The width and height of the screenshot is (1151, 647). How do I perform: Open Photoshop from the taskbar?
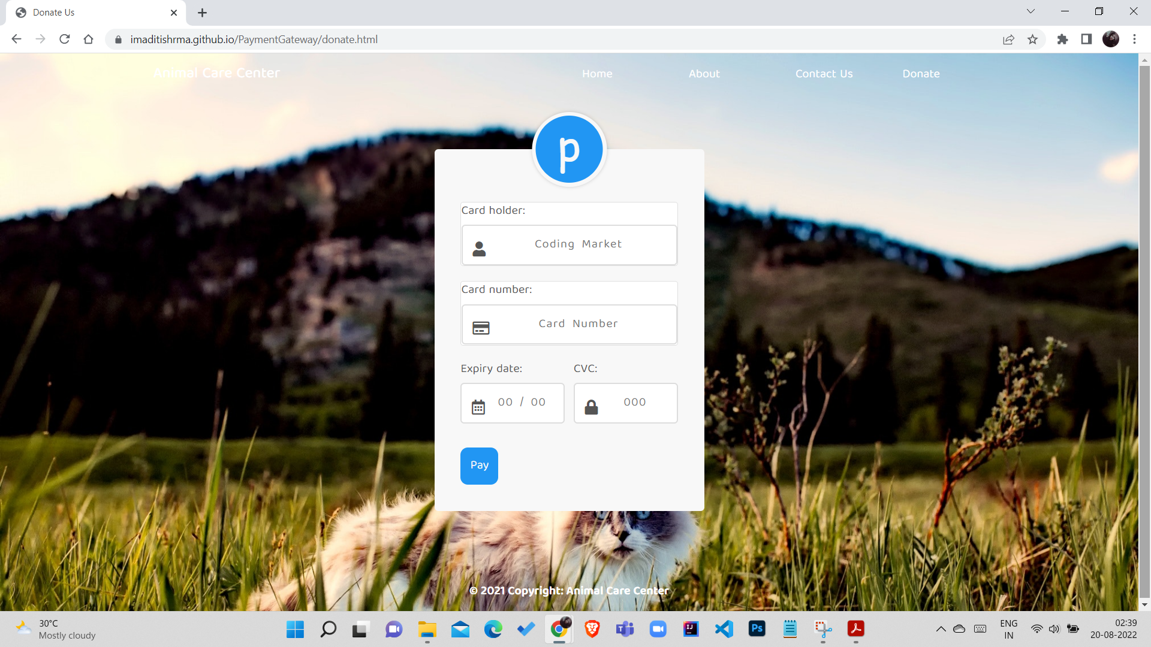click(757, 629)
